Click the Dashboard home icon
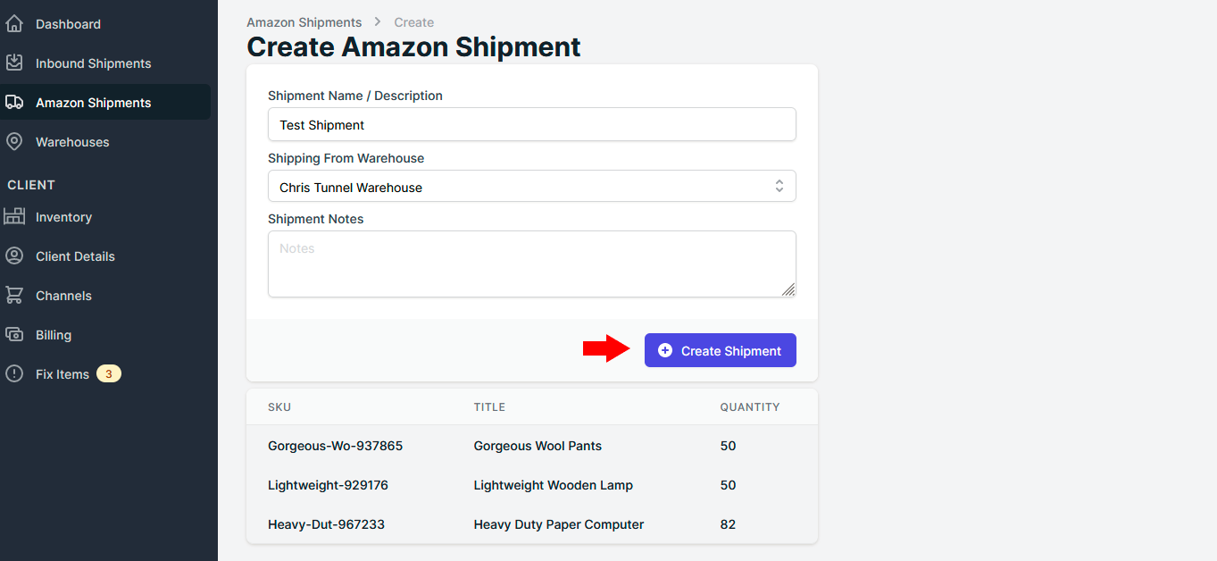The image size is (1217, 561). click(14, 24)
